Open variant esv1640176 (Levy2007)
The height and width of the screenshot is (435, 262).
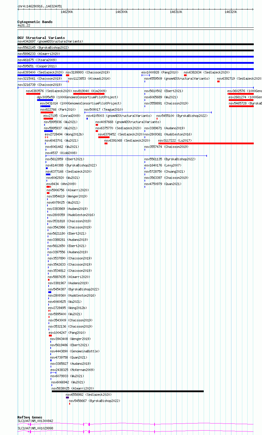point(163,165)
